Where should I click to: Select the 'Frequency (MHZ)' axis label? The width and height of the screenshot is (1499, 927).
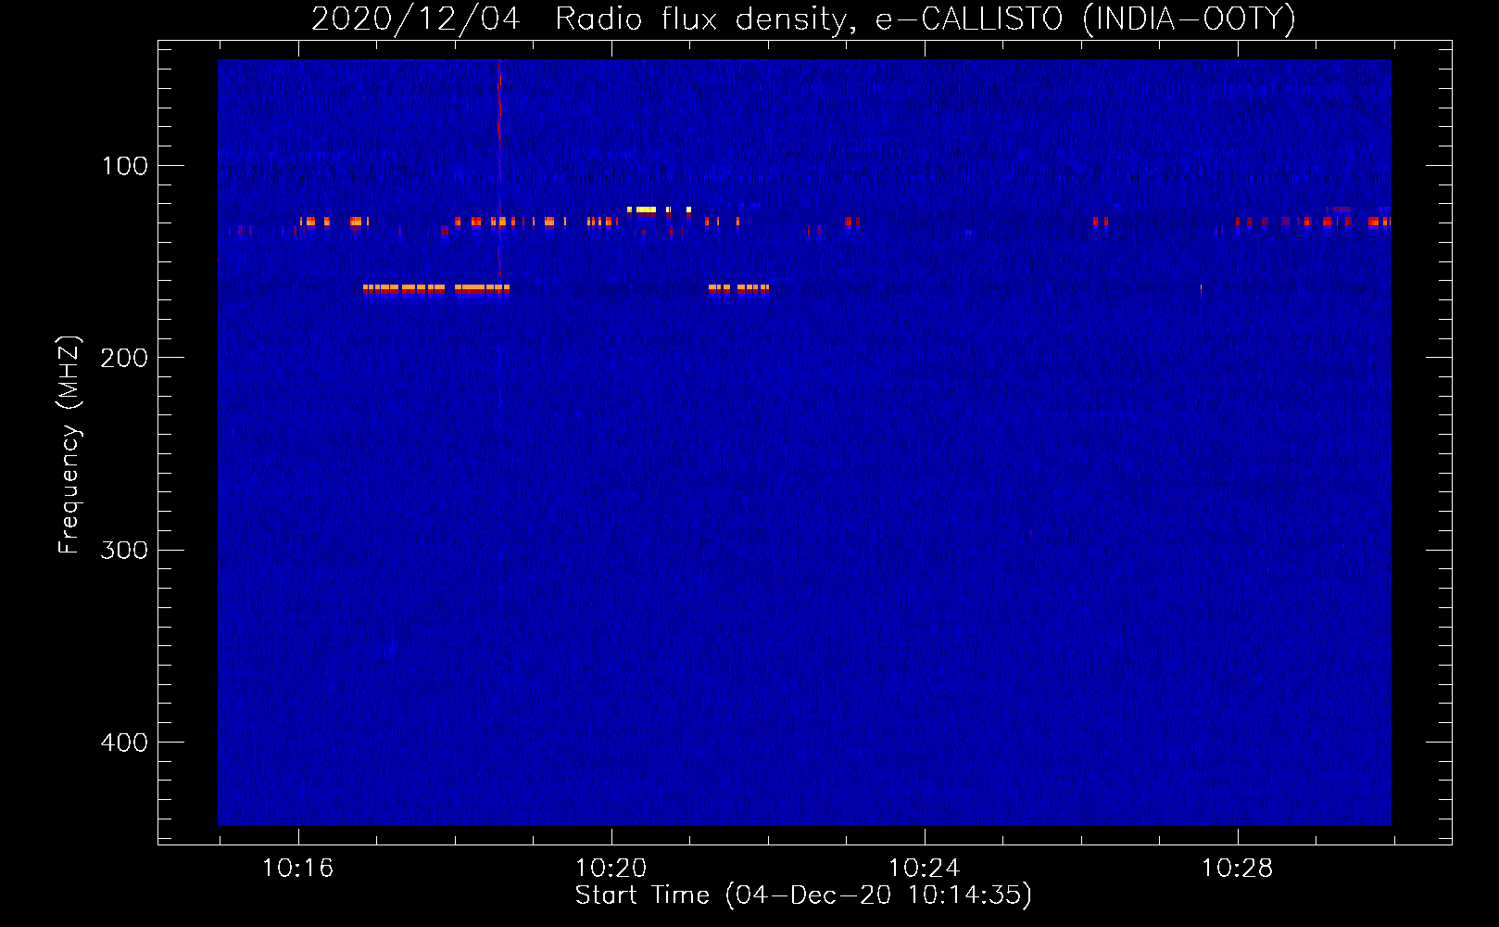click(69, 445)
